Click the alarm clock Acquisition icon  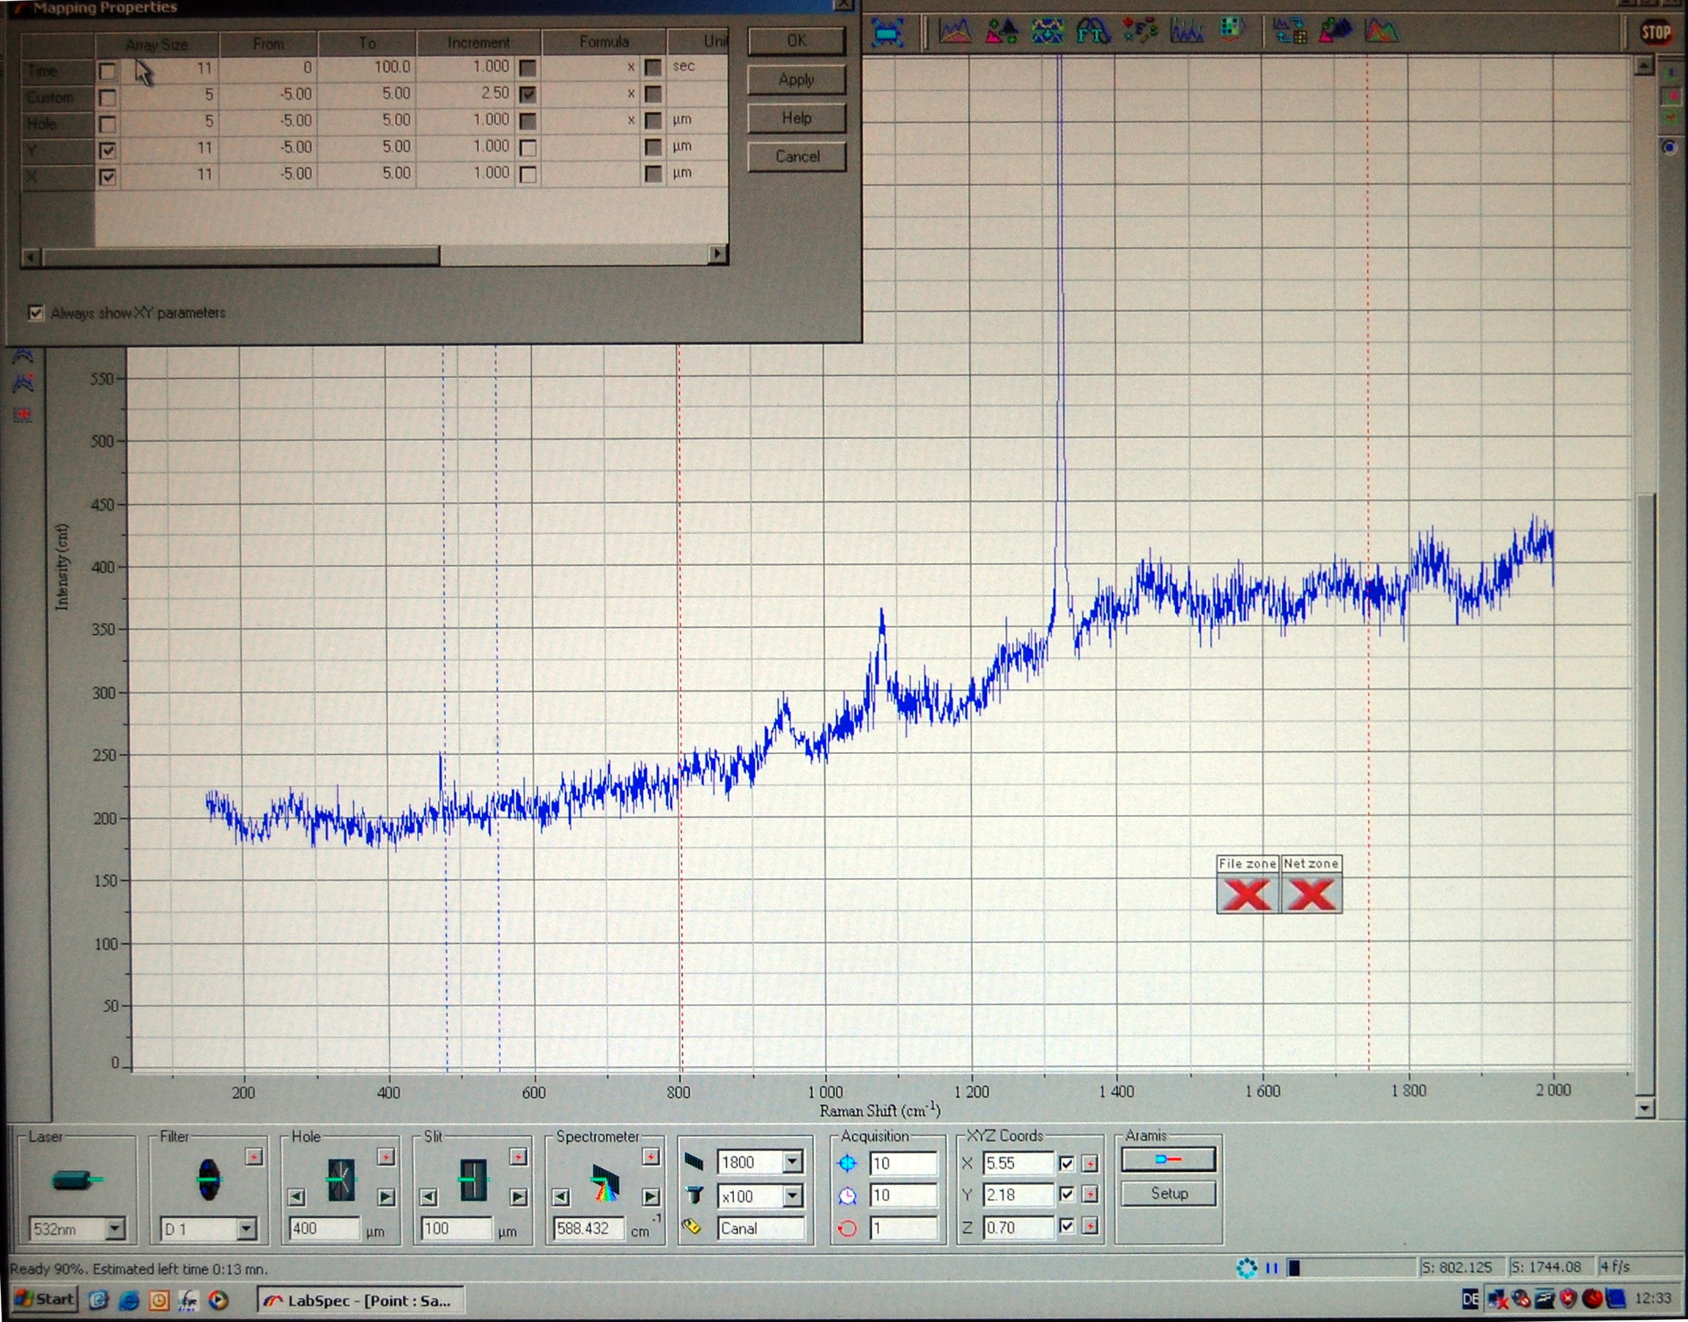coord(848,1196)
